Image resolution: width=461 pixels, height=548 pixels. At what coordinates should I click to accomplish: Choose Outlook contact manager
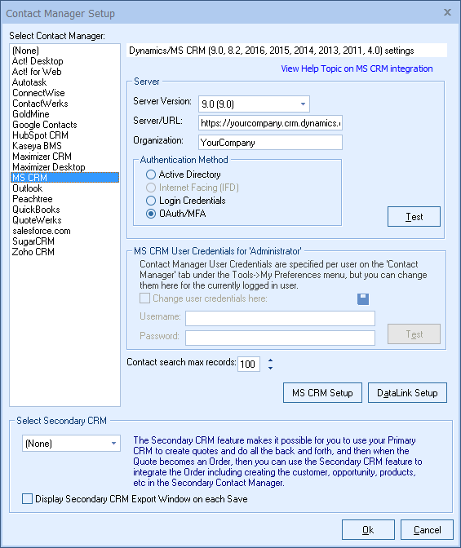(x=64, y=188)
